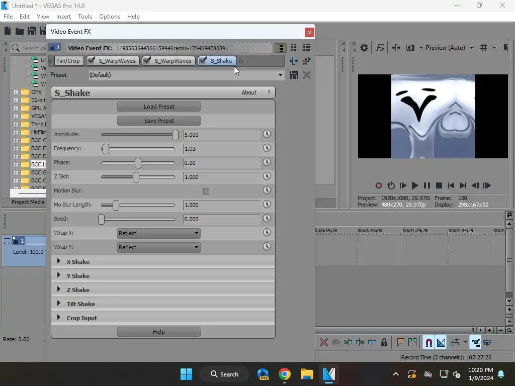Click the Overlays grid icon in preview
This screenshot has height=386, width=515.
point(483,48)
